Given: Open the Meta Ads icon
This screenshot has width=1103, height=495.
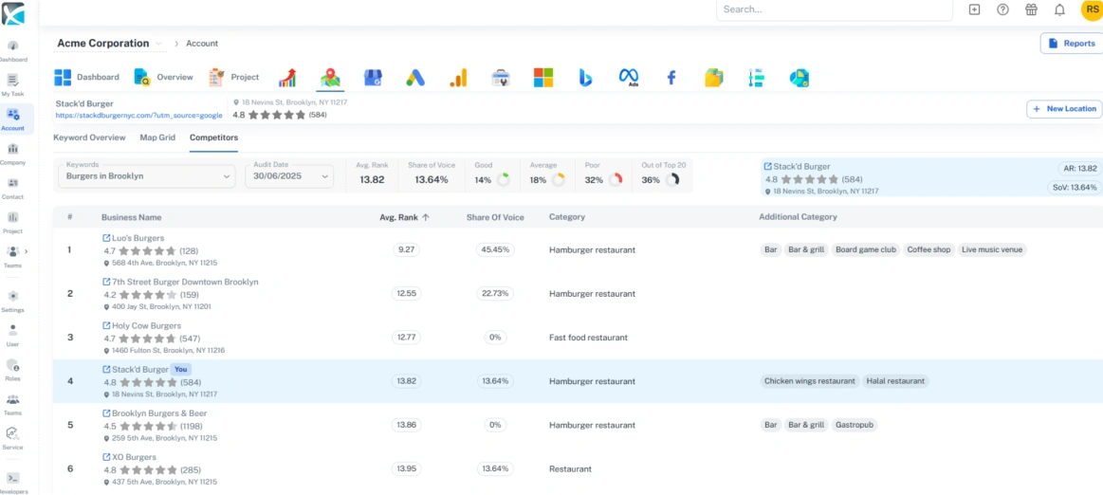Looking at the screenshot, I should click(628, 78).
